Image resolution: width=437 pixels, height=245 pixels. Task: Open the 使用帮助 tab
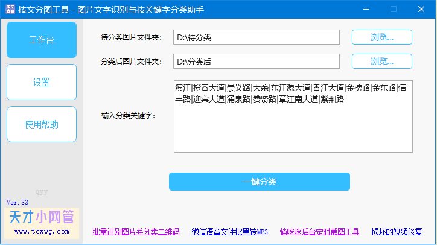click(42, 124)
